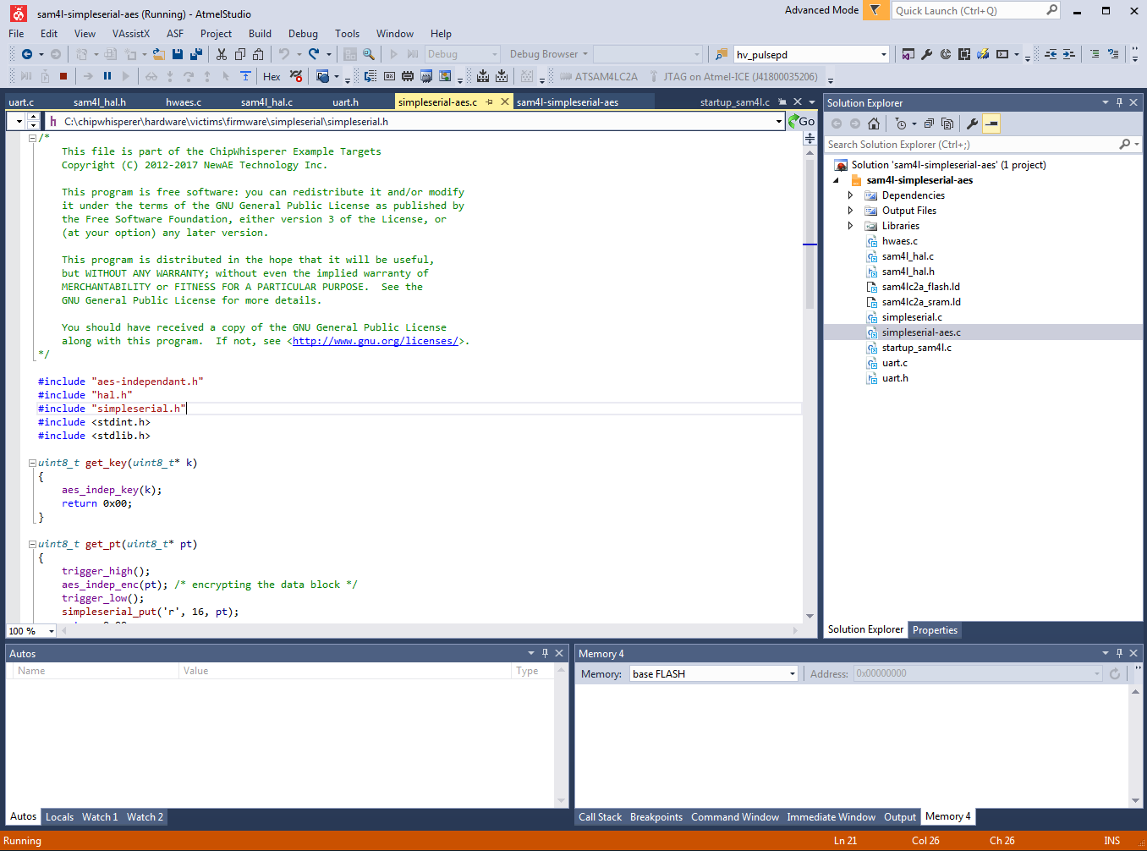The width and height of the screenshot is (1147, 851).
Task: Open the Build menu
Action: pos(260,34)
